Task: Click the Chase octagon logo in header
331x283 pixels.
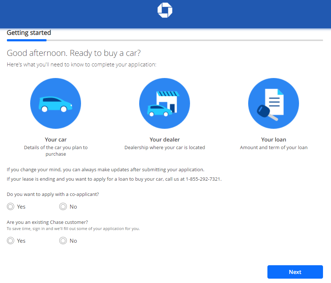Action: pos(165,10)
